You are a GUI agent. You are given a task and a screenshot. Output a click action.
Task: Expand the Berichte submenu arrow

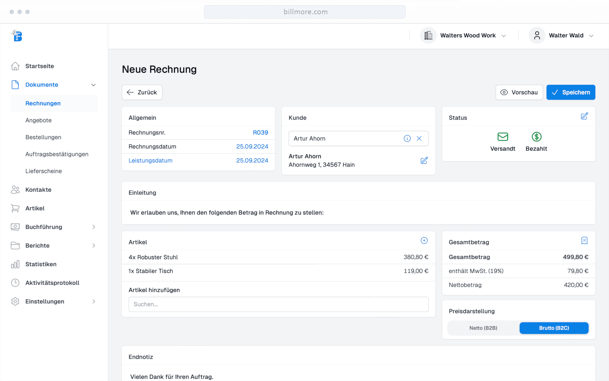pos(94,246)
